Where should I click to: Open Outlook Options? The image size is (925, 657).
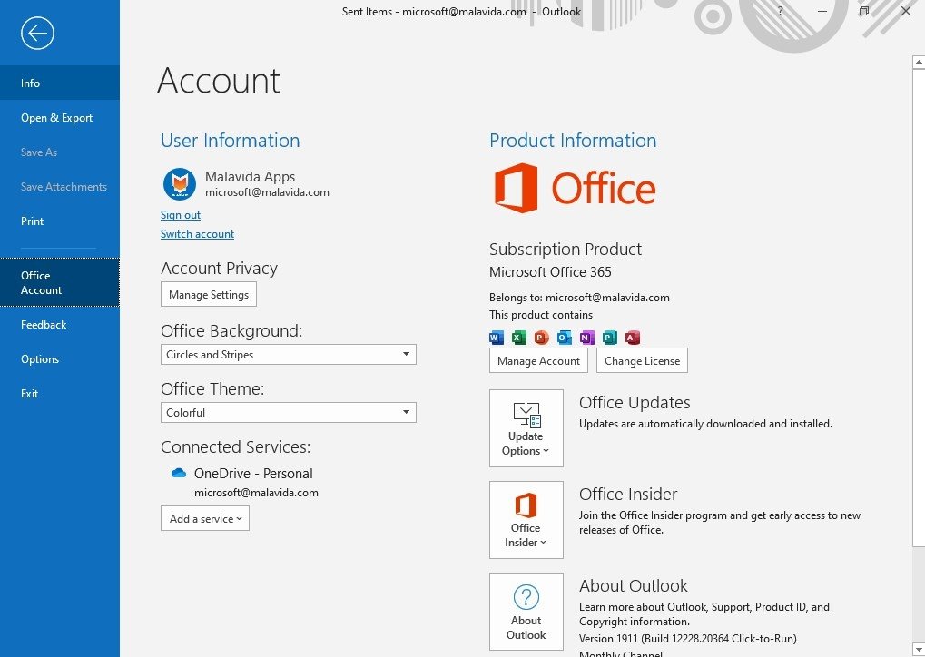[x=60, y=359]
